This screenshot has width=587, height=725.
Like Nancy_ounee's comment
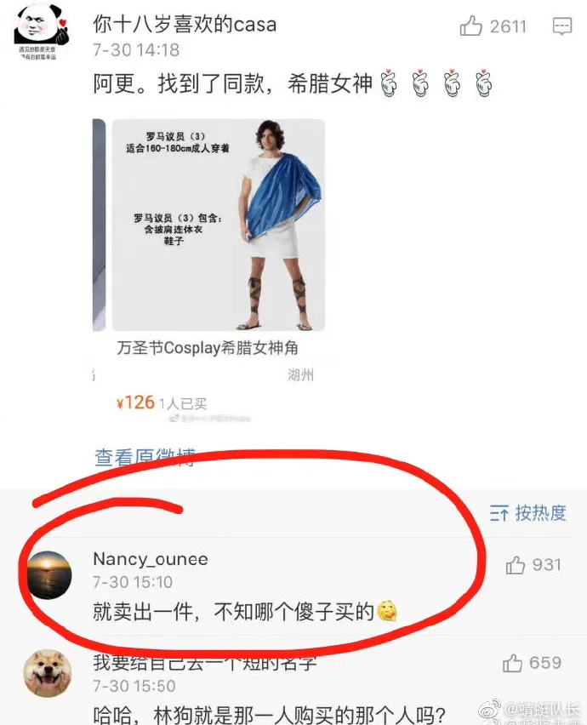(515, 565)
